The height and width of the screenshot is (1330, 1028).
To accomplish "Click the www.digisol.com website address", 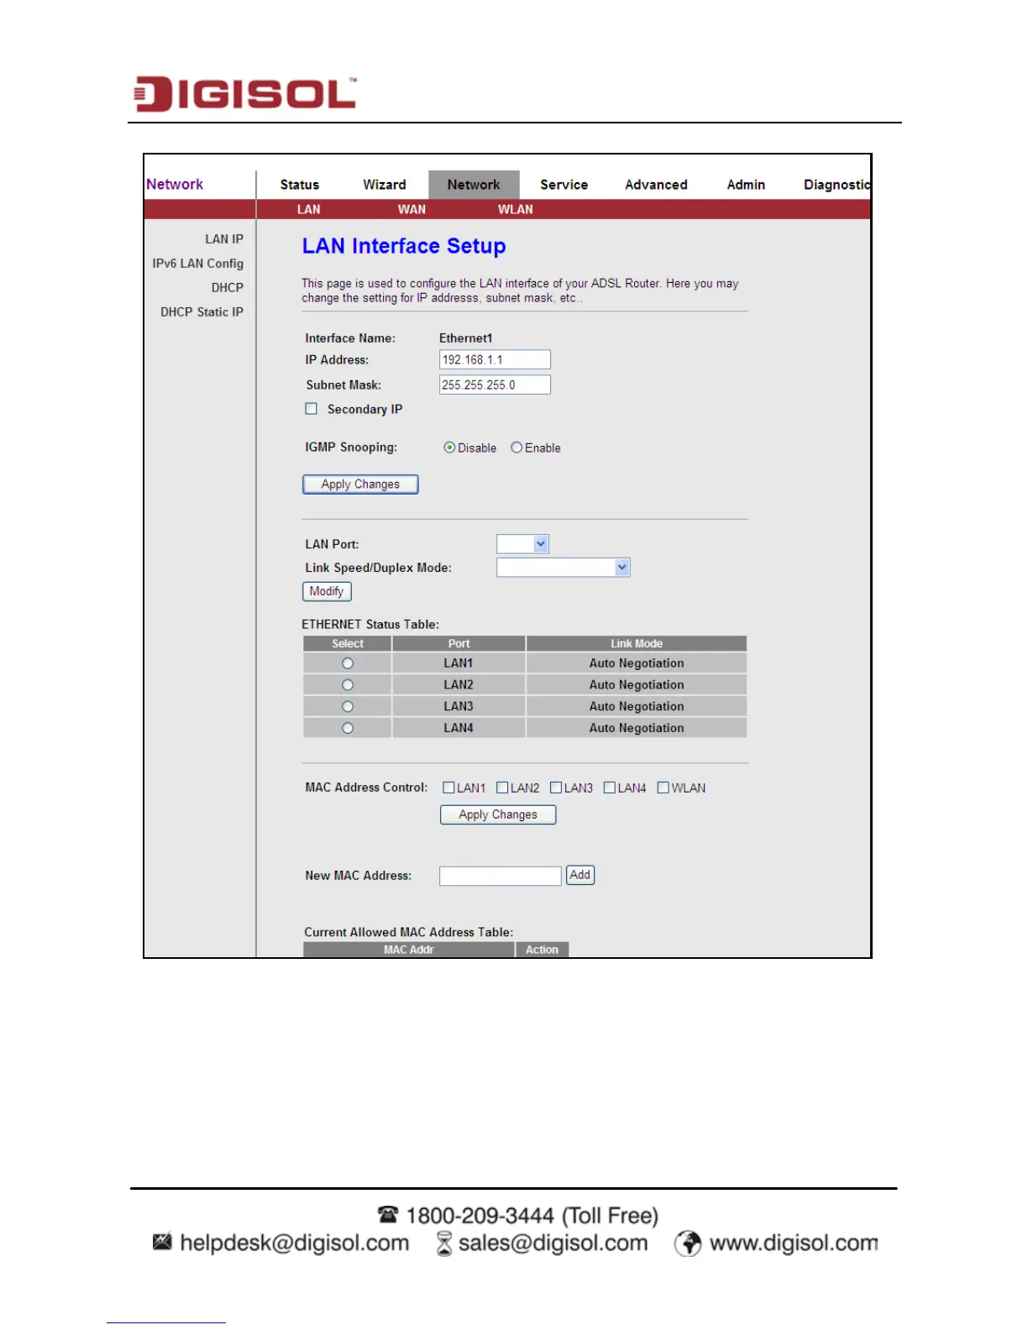I will [794, 1243].
